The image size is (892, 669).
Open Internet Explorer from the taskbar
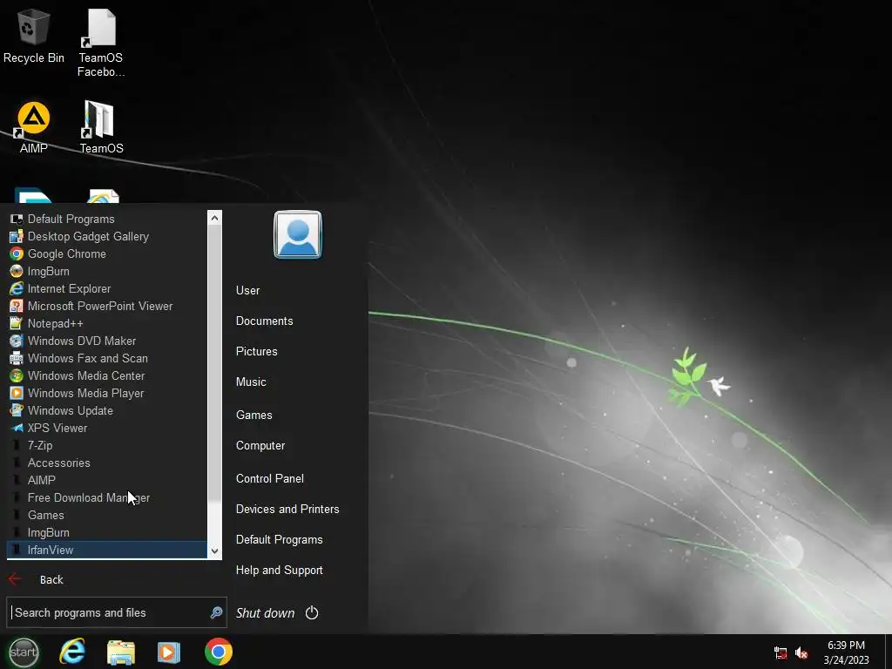point(72,652)
